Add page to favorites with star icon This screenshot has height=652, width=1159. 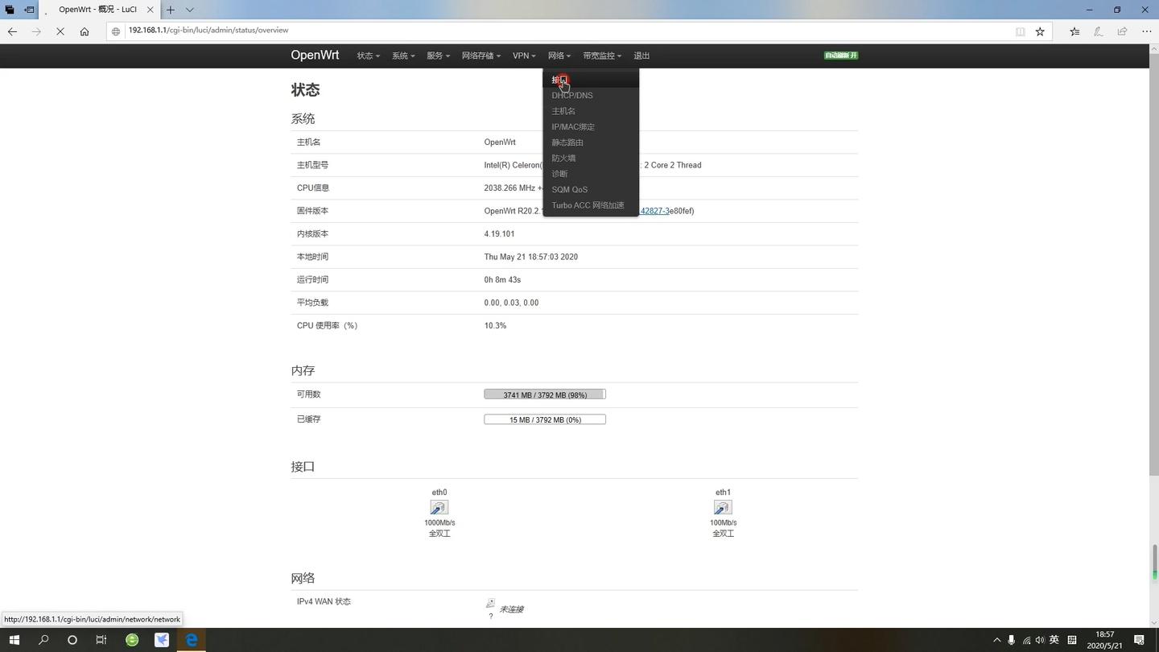[x=1040, y=31]
